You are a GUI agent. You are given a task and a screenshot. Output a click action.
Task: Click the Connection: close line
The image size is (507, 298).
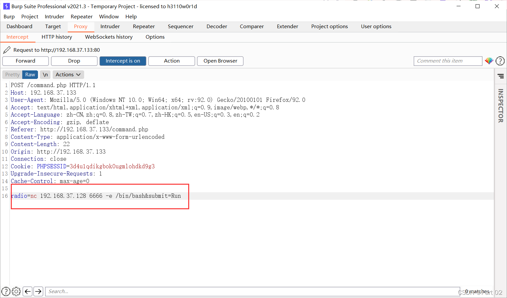tap(38, 159)
